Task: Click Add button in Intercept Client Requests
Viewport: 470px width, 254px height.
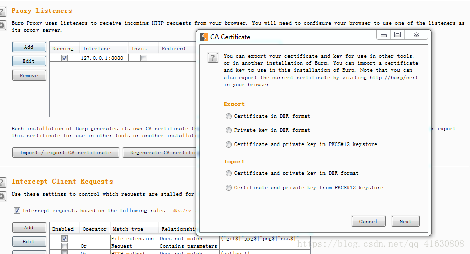Action: coord(29,227)
